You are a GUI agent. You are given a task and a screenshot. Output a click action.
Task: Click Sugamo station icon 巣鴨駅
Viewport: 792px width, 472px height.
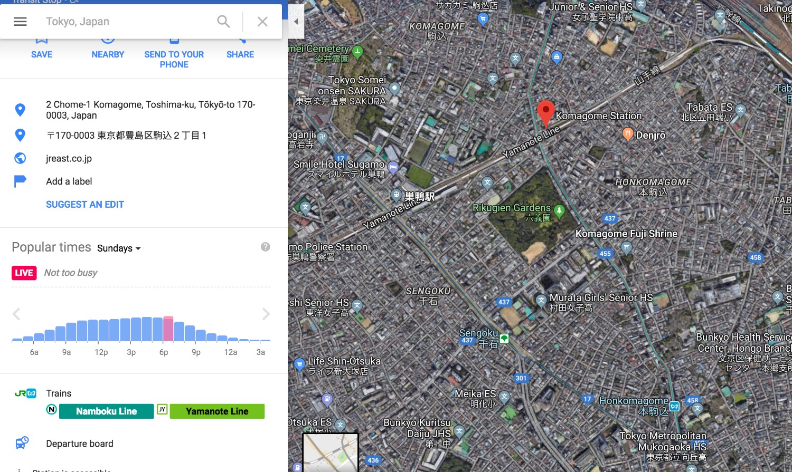(x=397, y=196)
